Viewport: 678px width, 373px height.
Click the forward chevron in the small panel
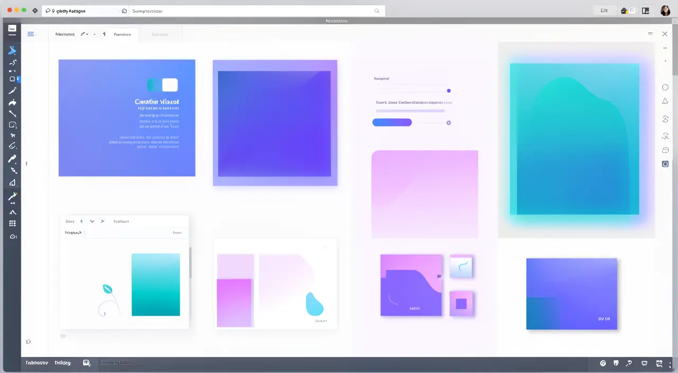tap(102, 221)
